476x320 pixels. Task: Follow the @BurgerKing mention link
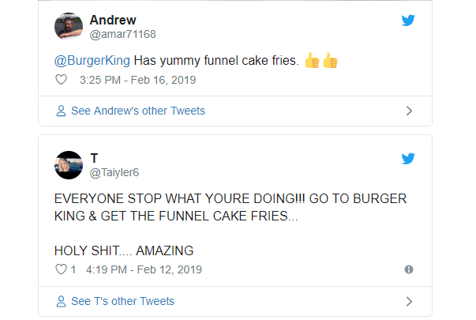click(92, 61)
